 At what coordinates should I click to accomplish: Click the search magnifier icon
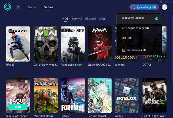tap(133, 7)
